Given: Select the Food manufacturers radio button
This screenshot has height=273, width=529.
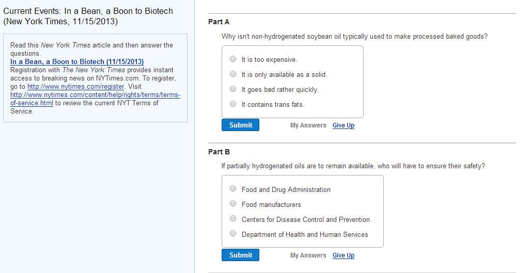Looking at the screenshot, I should (x=233, y=204).
